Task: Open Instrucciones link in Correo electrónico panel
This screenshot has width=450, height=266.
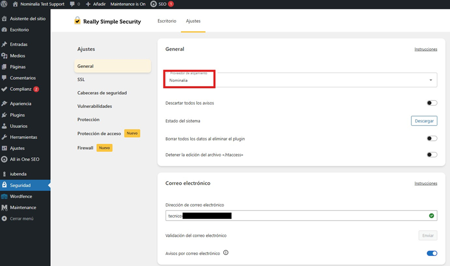Action: [x=426, y=183]
